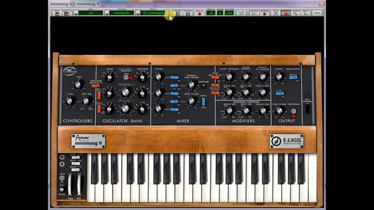This screenshot has height=210, width=374.
Task: Click the icon left of the red highlighted icon
Action: tap(275, 13)
